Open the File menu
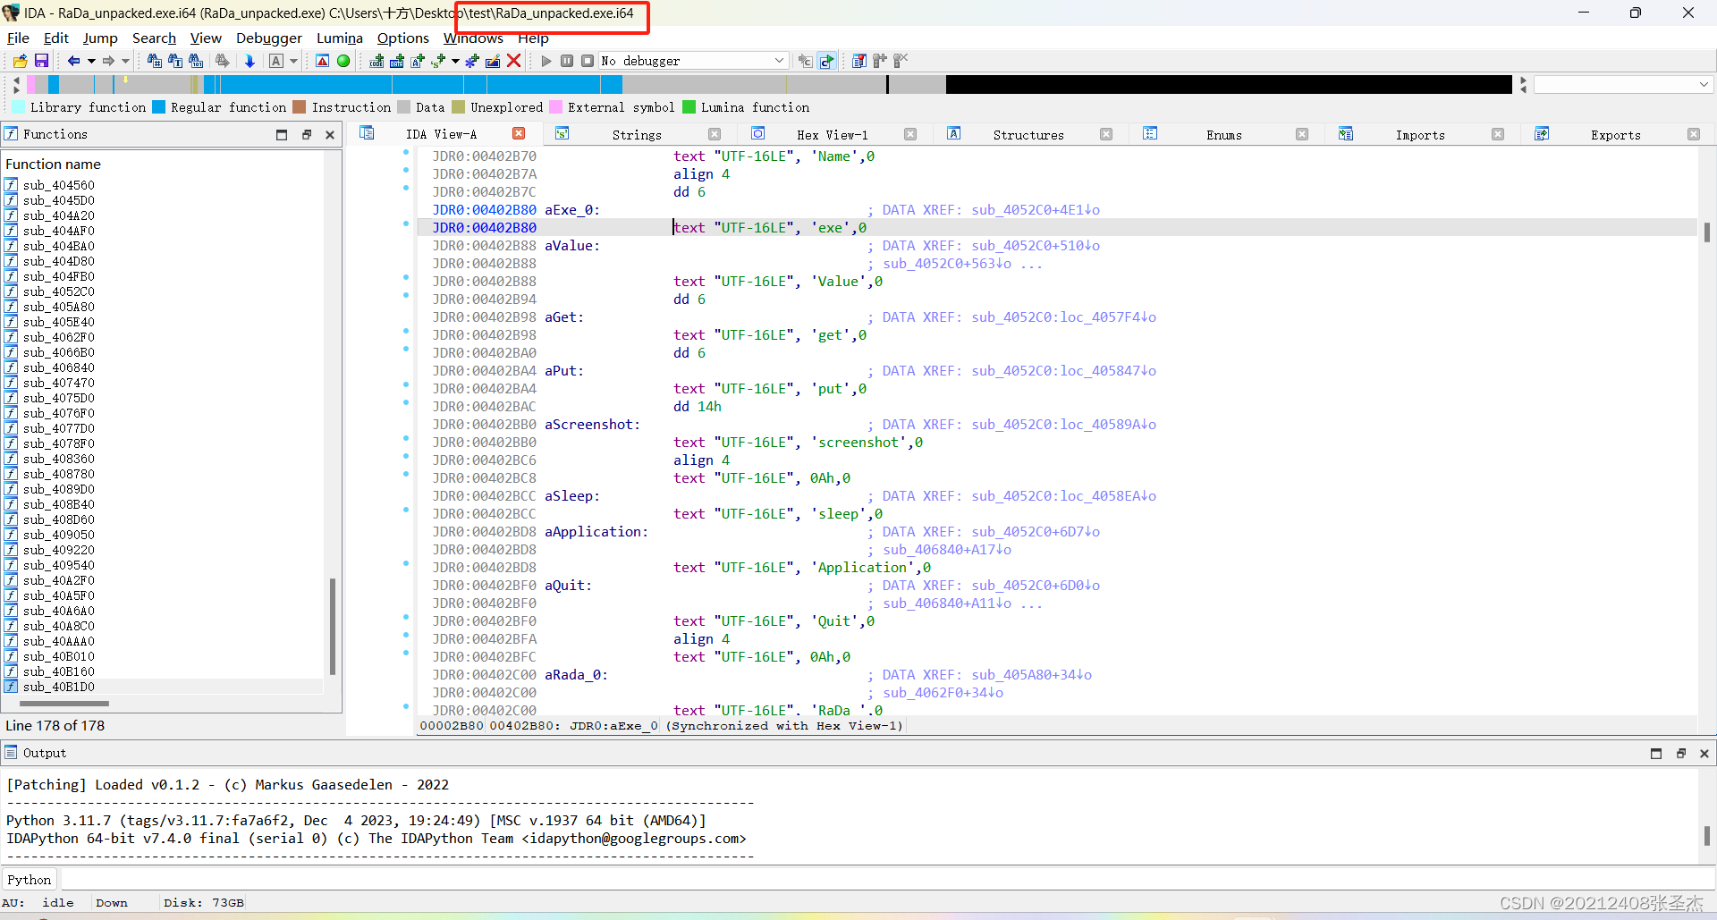This screenshot has height=920, width=1717. pos(18,38)
